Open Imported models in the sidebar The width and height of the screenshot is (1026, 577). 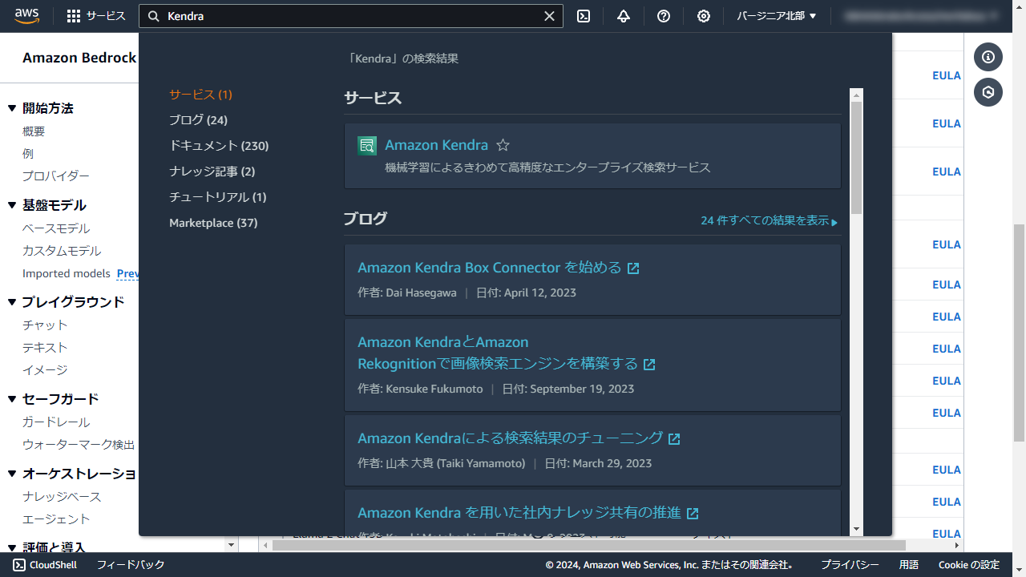point(67,273)
